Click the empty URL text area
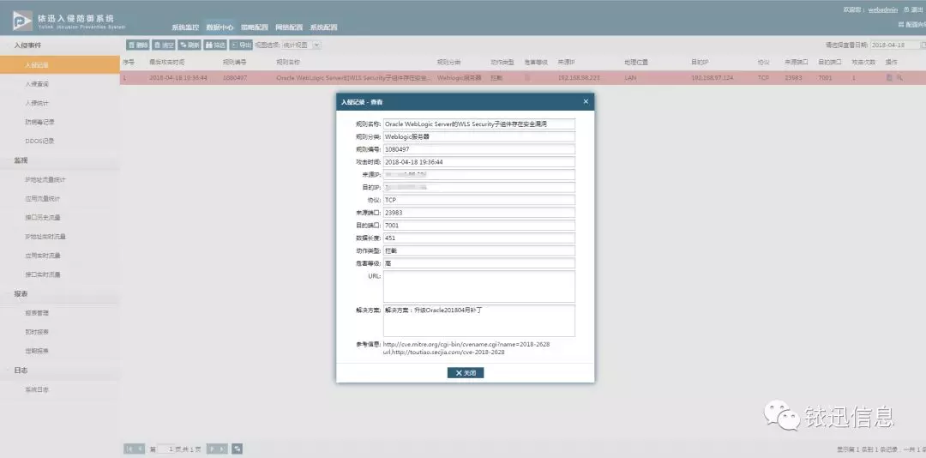Image resolution: width=926 pixels, height=458 pixels. click(x=479, y=286)
